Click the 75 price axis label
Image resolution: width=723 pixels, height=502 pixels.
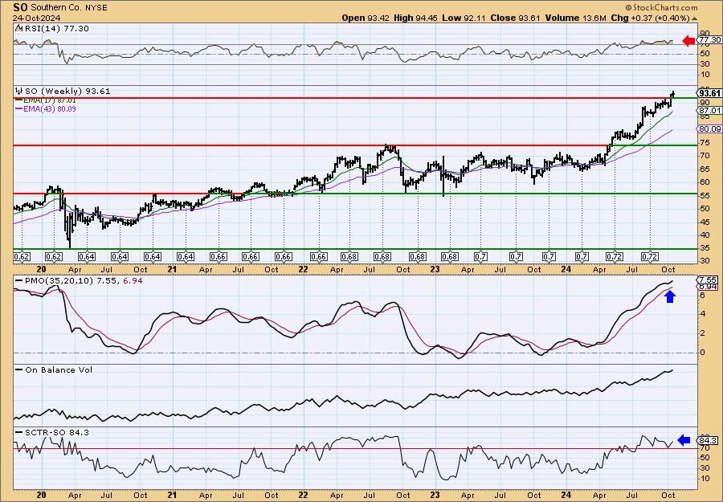[x=704, y=142]
